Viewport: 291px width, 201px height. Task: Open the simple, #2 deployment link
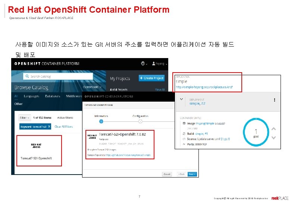[197, 103]
